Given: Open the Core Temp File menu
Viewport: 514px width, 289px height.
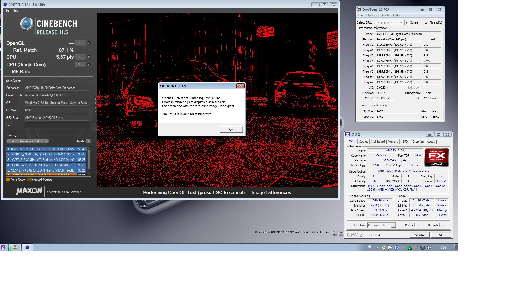Looking at the screenshot, I should (360, 15).
